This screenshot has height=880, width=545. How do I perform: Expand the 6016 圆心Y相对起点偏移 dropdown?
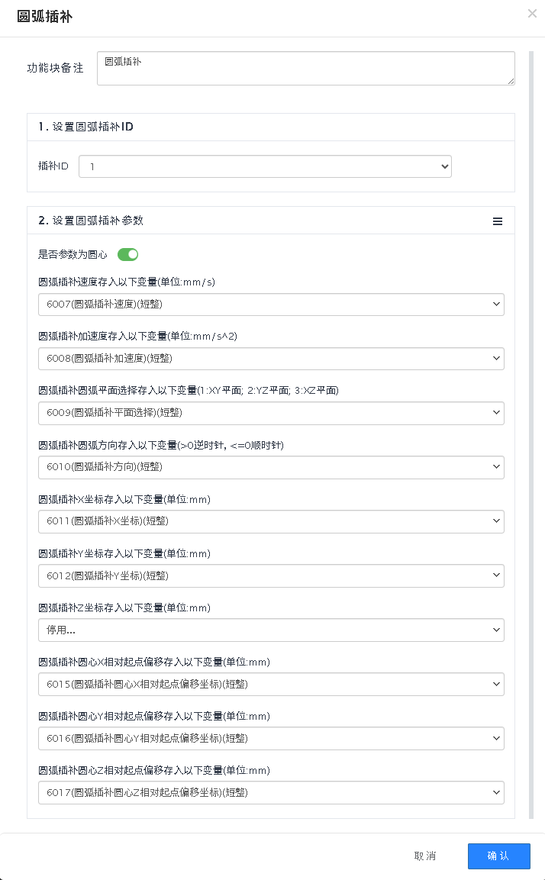(x=271, y=738)
